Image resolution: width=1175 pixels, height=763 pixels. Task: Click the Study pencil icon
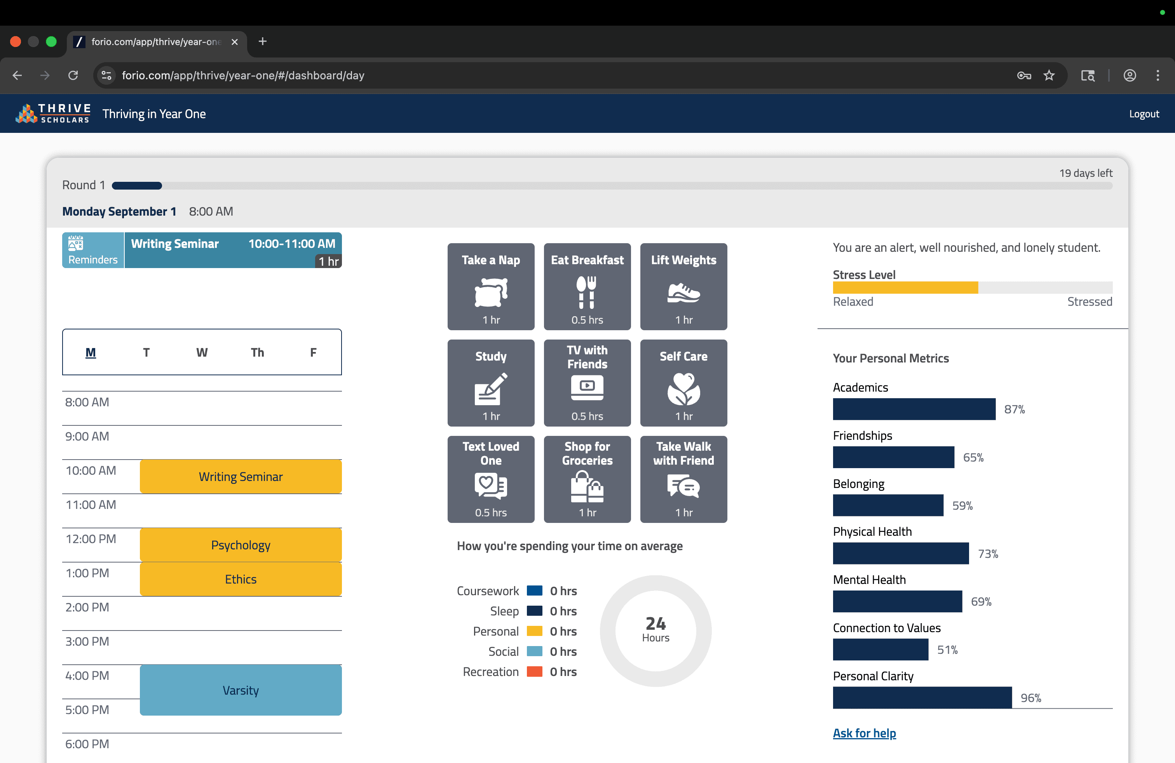point(491,388)
